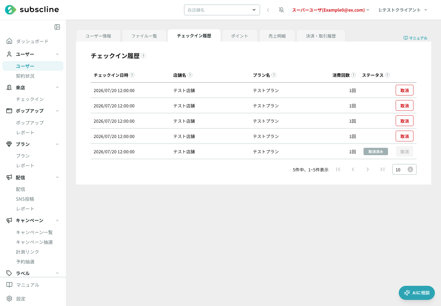Select the チェックイン履歴 tab
Screen dimensions: 441x306
tap(194, 35)
